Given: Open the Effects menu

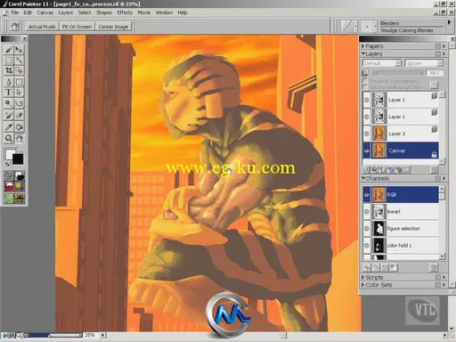Looking at the screenshot, I should point(125,12).
